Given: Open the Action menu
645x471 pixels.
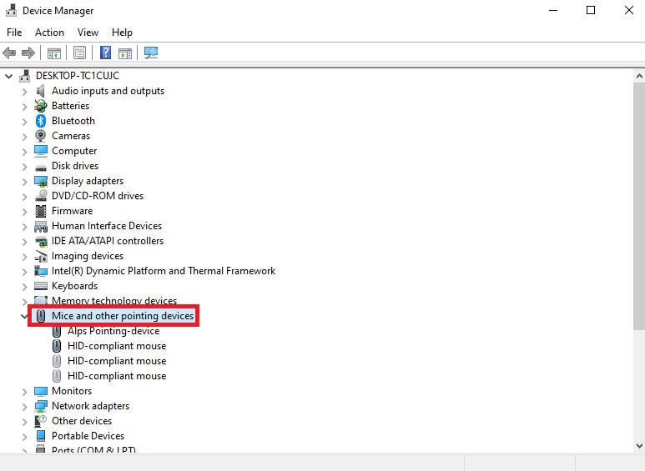Looking at the screenshot, I should click(x=49, y=33).
